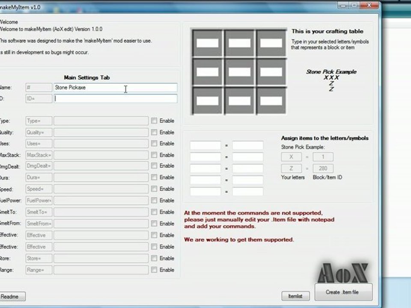Click the AoX logo image
Image resolution: width=411 pixels, height=308 pixels.
(x=343, y=273)
